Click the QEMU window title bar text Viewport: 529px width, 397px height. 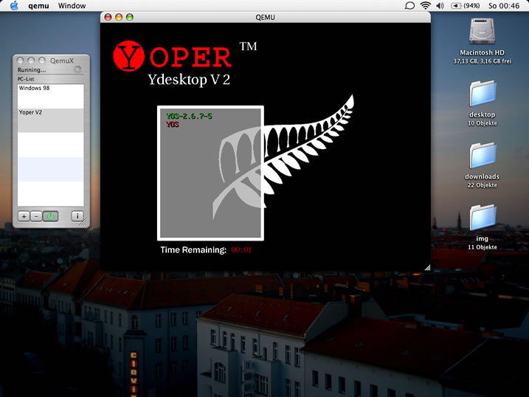click(x=265, y=17)
